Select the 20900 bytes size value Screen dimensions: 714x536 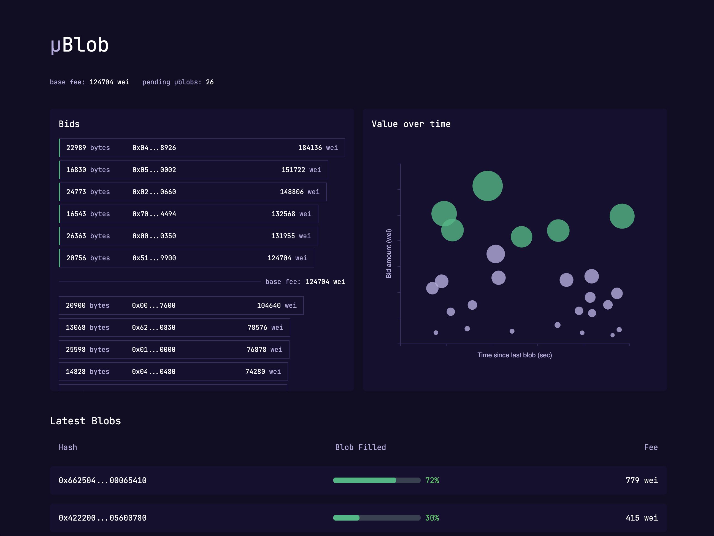pos(88,305)
